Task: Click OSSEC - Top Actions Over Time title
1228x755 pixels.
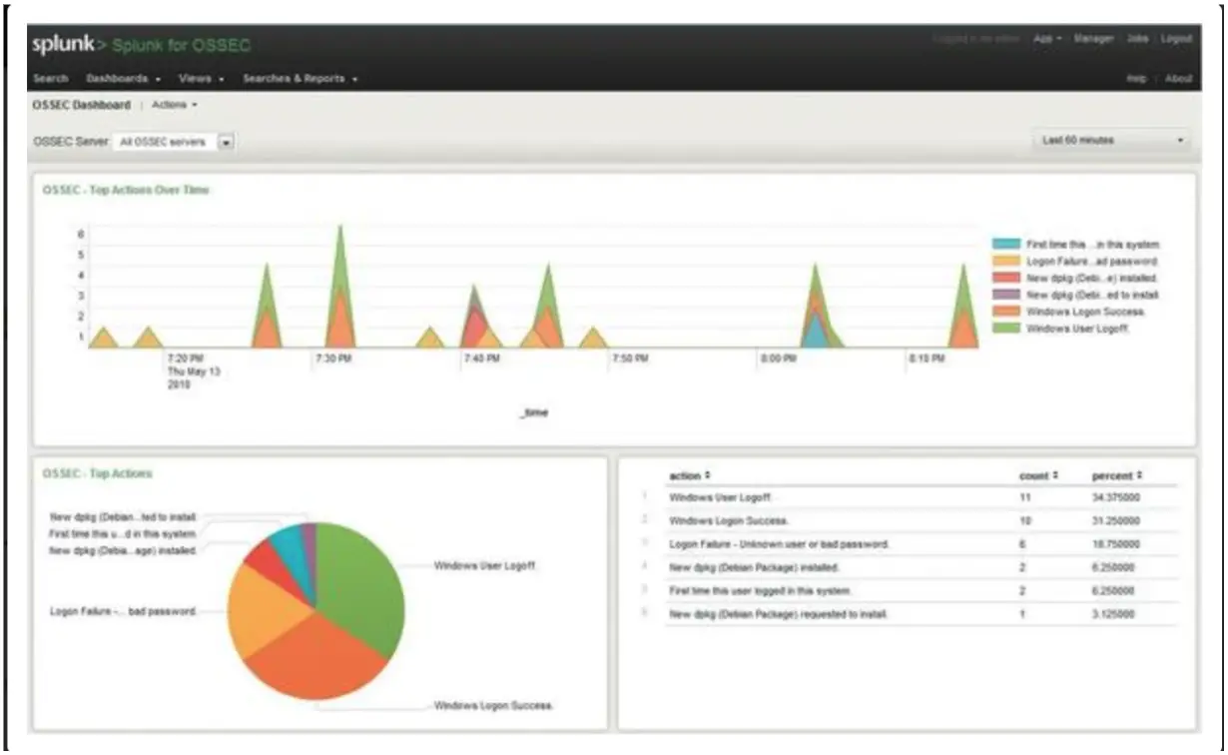Action: click(126, 189)
